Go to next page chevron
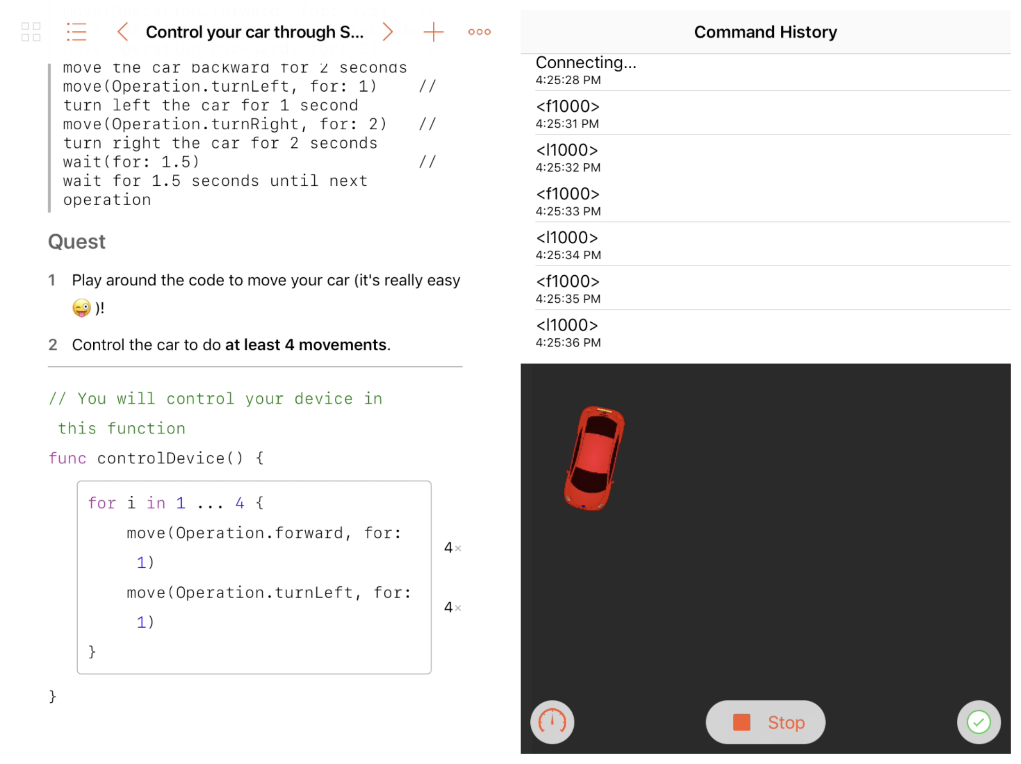 coord(387,32)
